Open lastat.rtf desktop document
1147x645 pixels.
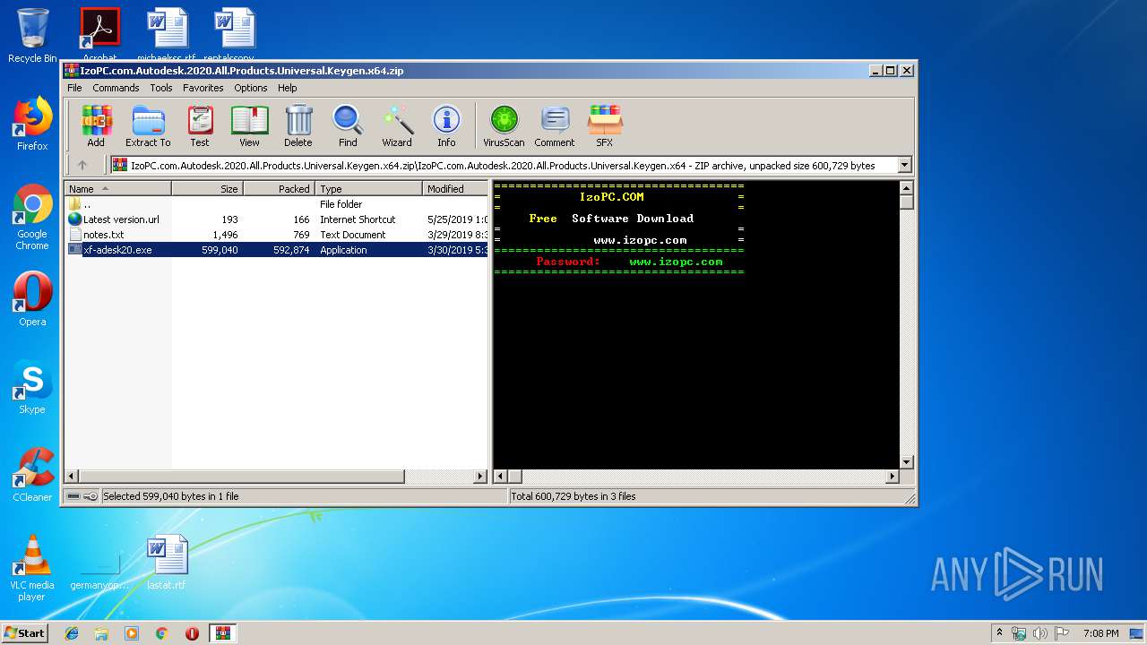167,563
